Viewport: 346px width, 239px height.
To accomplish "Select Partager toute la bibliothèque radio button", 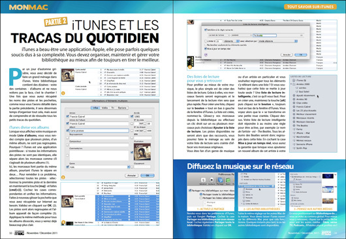I will pyautogui.click(x=201, y=194).
